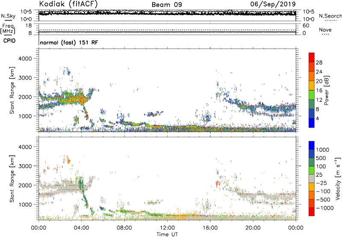Click the power panel Slant Range [km] label
Viewport: 342px width, 237px height.
(x=12, y=90)
